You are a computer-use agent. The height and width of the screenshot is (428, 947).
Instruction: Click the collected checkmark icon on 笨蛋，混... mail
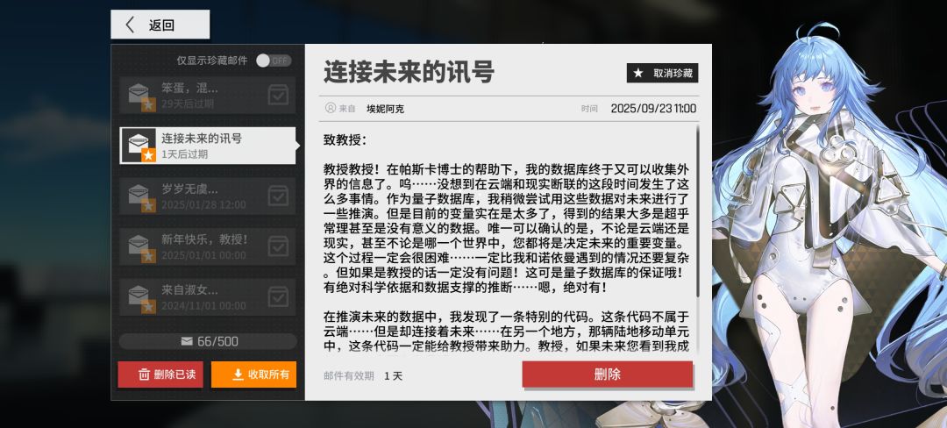(x=279, y=95)
